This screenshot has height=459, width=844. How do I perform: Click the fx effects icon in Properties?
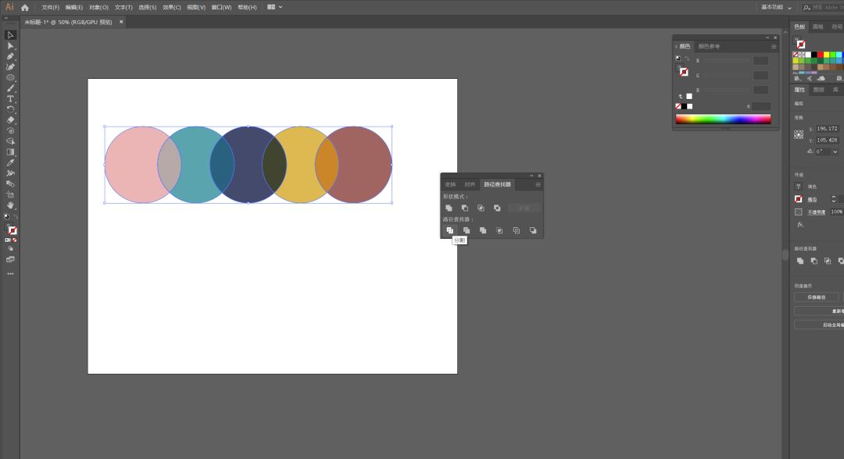point(800,224)
